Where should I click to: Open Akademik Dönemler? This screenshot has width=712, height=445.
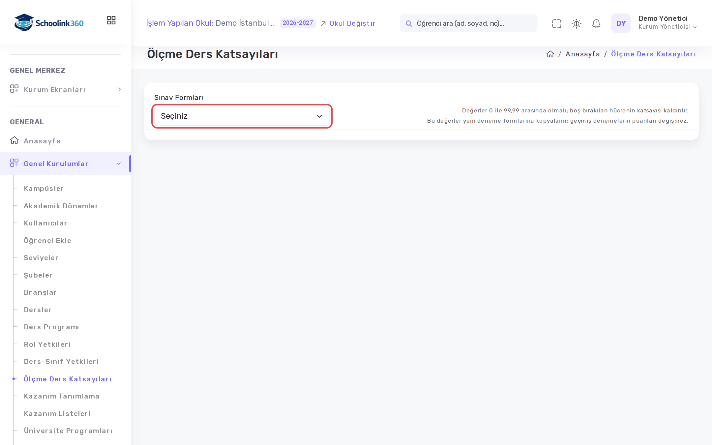click(61, 206)
